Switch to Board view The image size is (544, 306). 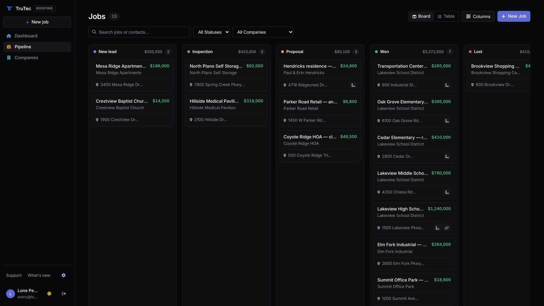(x=421, y=16)
